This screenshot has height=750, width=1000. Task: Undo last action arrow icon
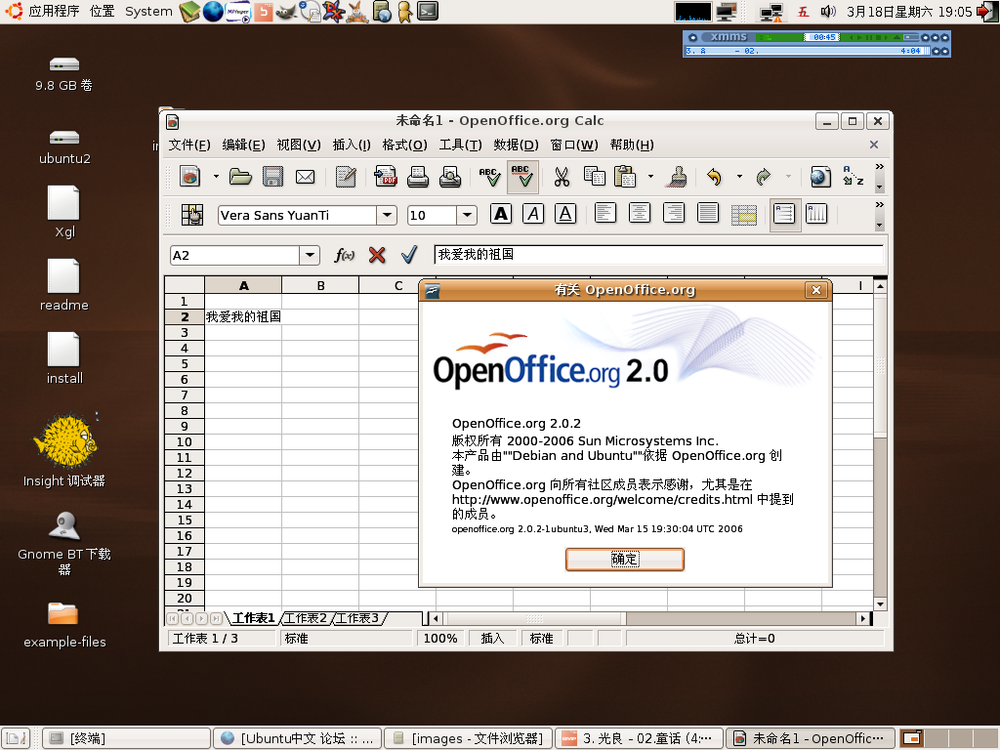pos(714,177)
